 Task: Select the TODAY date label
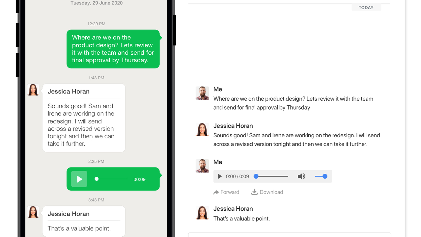tap(366, 8)
